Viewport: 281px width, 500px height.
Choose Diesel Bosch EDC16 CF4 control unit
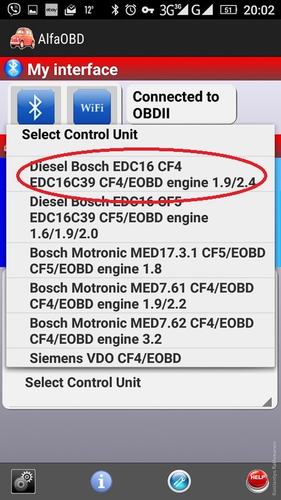[140, 174]
